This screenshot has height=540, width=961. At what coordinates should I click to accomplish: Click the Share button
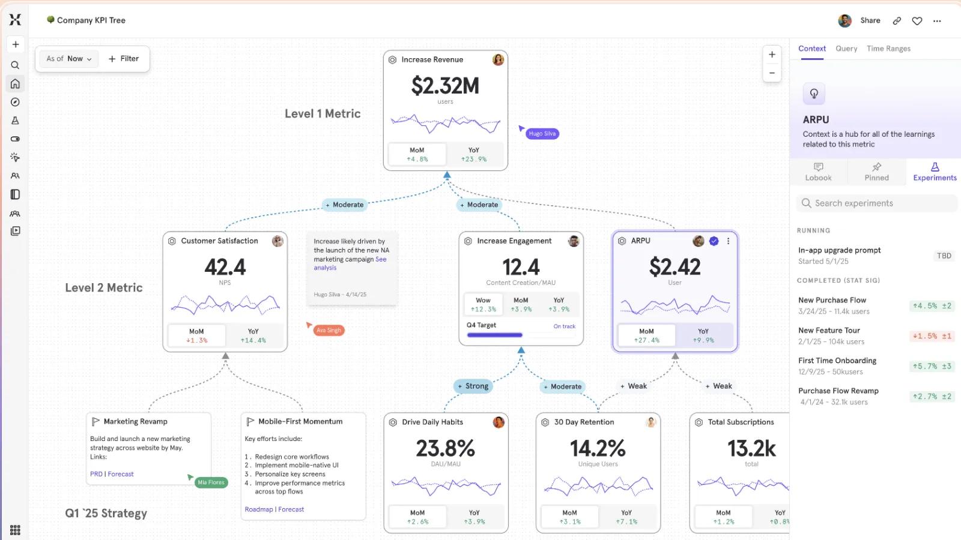coord(870,20)
